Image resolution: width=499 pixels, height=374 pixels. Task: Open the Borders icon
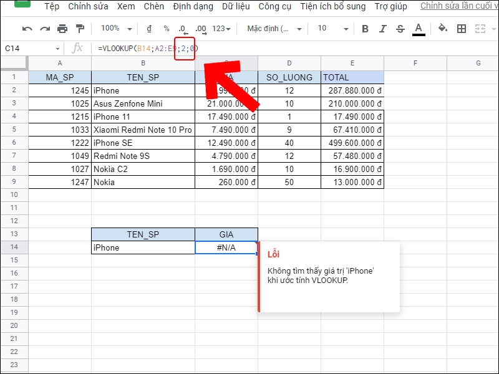tap(462, 29)
